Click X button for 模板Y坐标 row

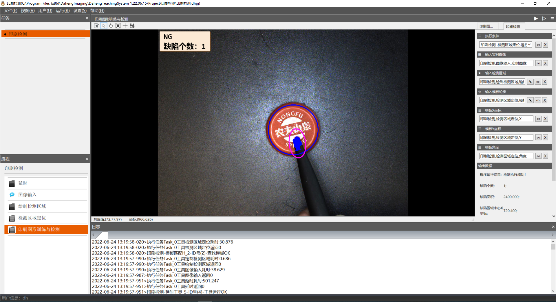point(545,138)
